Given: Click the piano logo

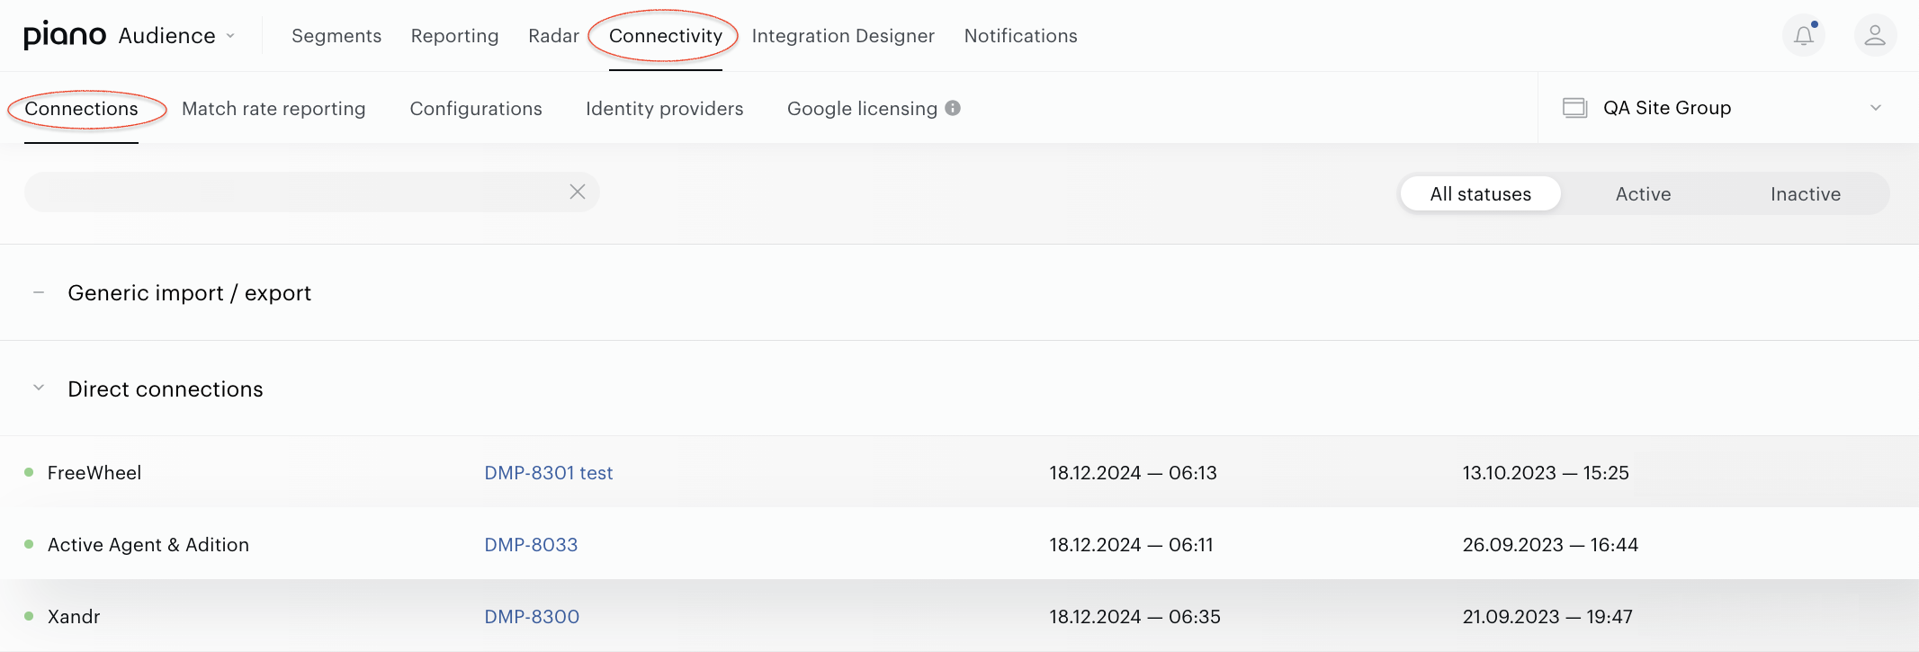Looking at the screenshot, I should click(65, 35).
